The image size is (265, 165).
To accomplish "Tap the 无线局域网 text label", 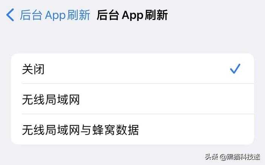I will pos(51,99).
